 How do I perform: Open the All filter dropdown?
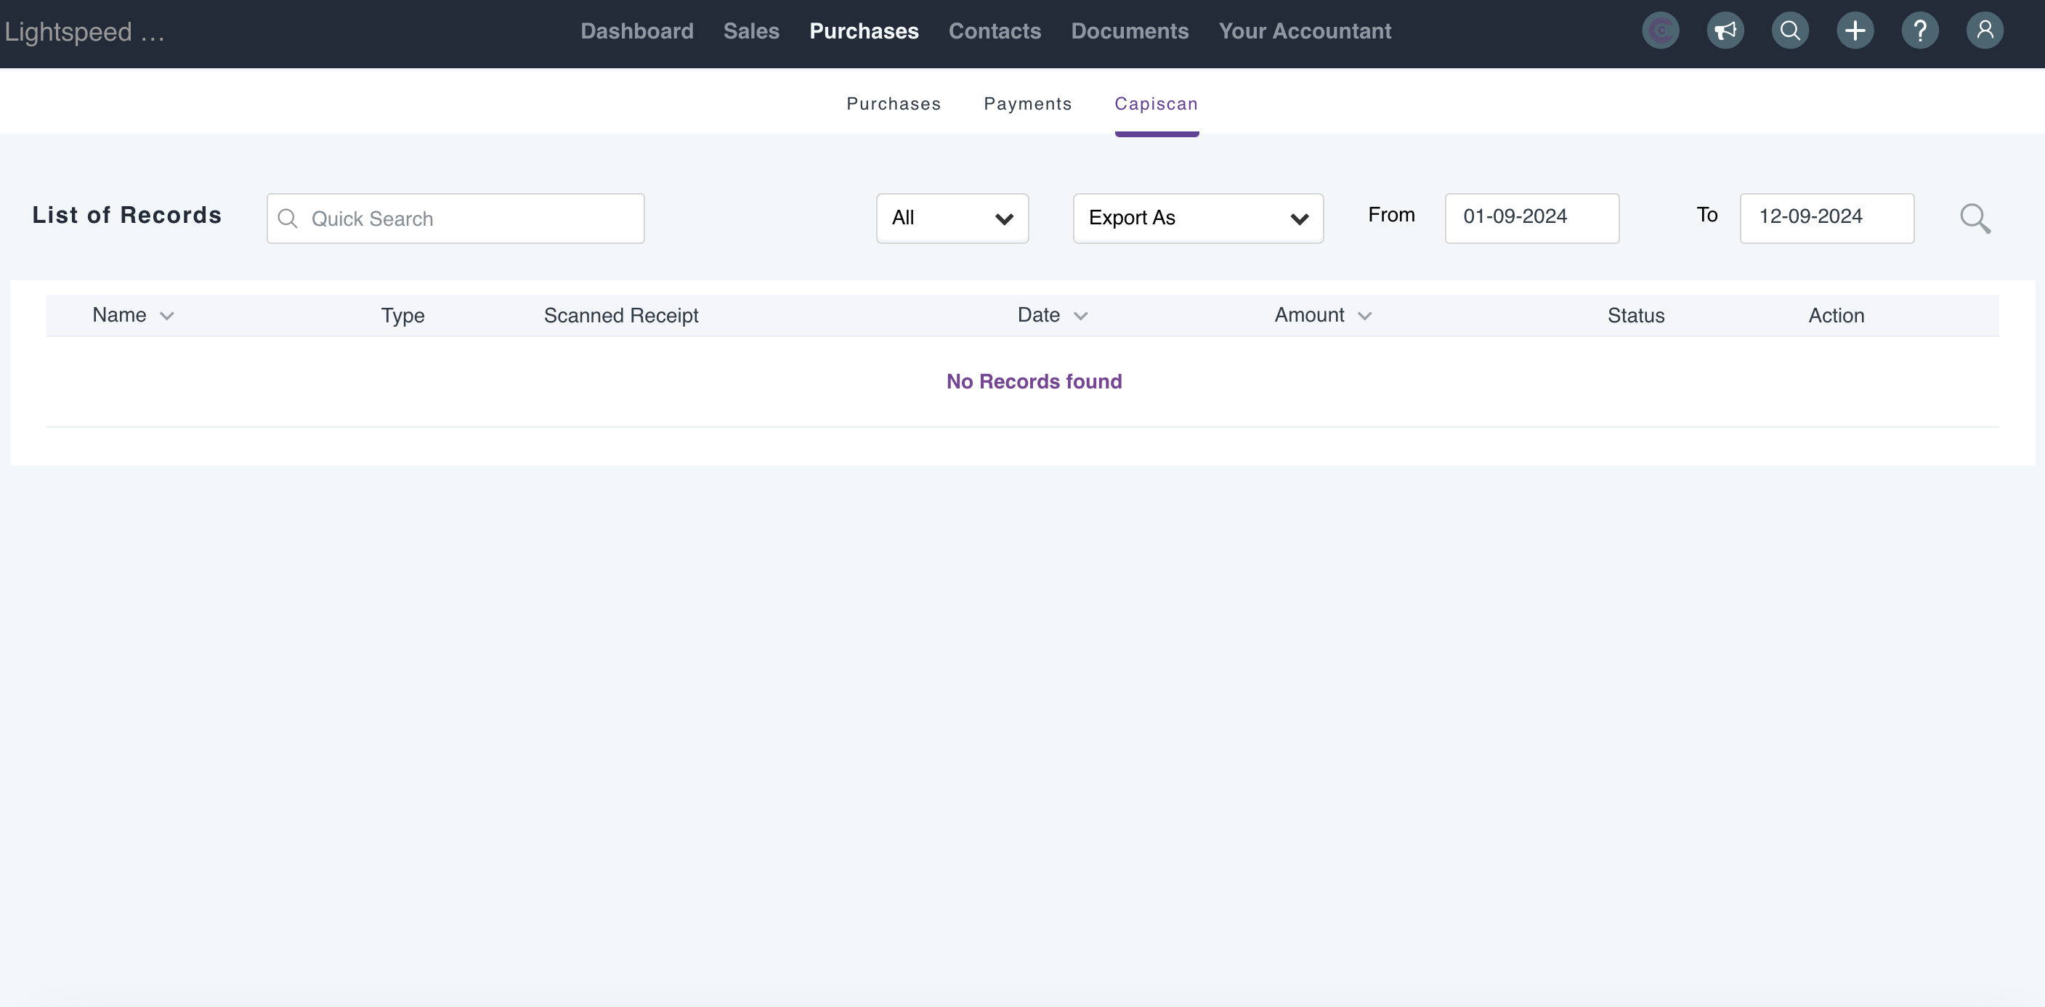[952, 219]
